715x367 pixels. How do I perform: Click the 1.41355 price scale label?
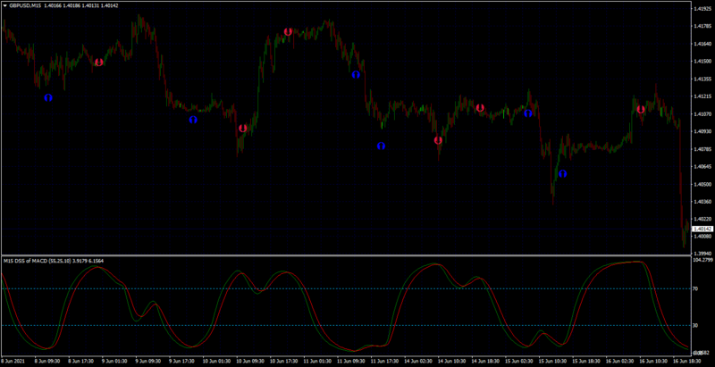[702, 79]
